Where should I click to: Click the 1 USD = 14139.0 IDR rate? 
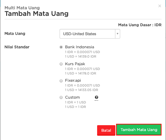click(x=81, y=57)
